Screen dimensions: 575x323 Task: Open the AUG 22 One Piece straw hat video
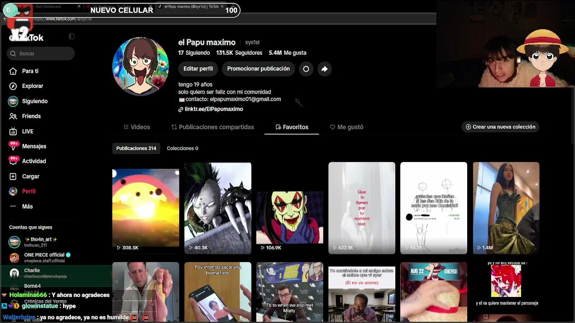(x=433, y=292)
